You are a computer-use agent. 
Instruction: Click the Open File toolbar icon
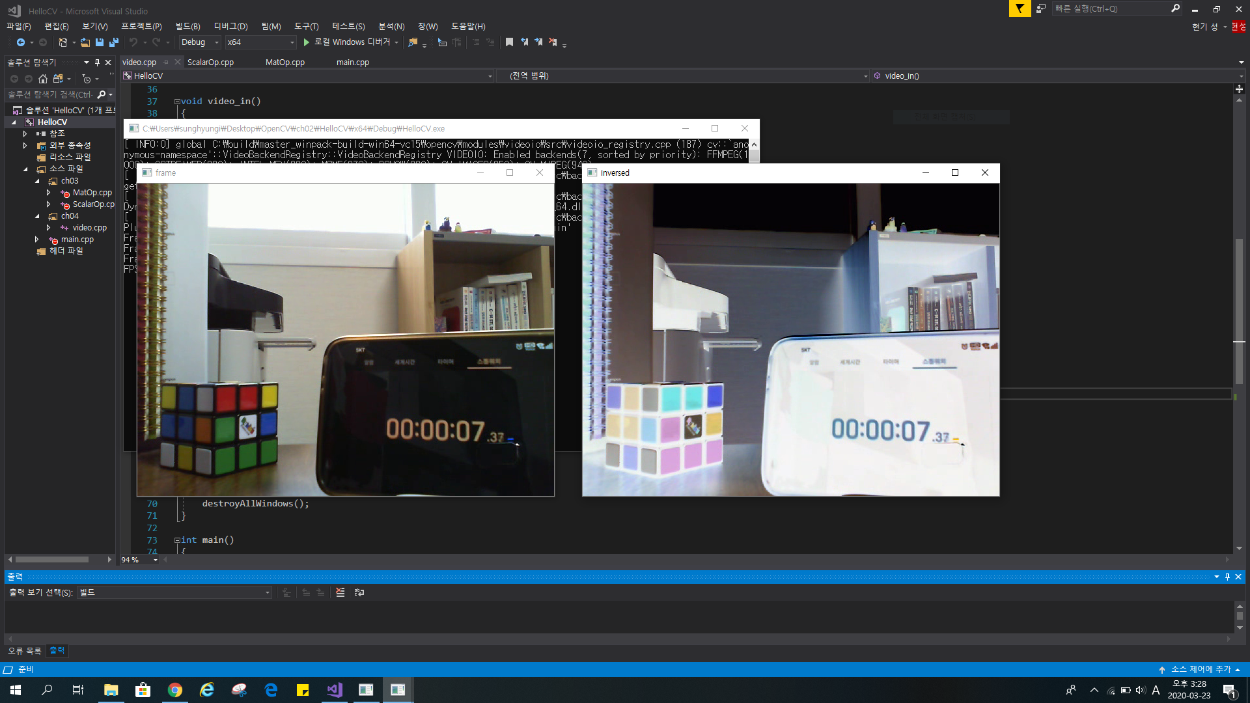click(85, 42)
